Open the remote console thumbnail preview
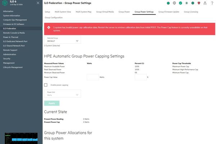Screen dimensions: 216x144 click(x=21, y=138)
